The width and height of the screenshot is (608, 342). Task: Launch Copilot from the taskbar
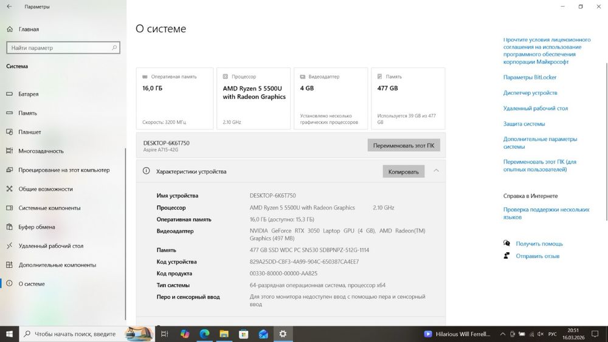pyautogui.click(x=185, y=334)
